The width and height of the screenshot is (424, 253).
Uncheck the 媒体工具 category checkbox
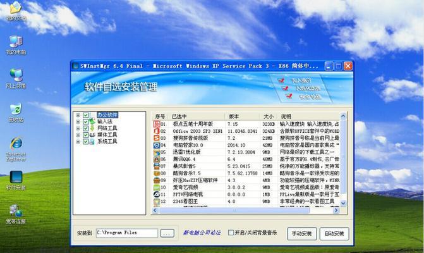[x=86, y=135]
